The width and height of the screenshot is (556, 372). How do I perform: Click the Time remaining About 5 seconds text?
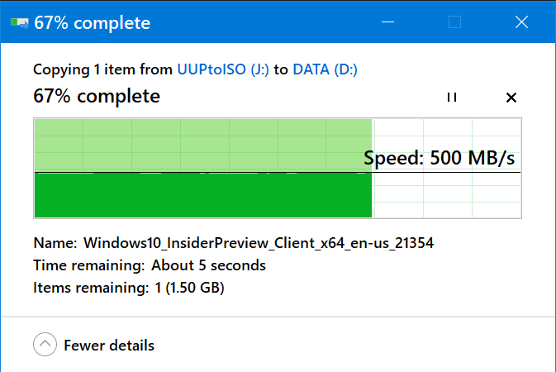click(x=150, y=265)
